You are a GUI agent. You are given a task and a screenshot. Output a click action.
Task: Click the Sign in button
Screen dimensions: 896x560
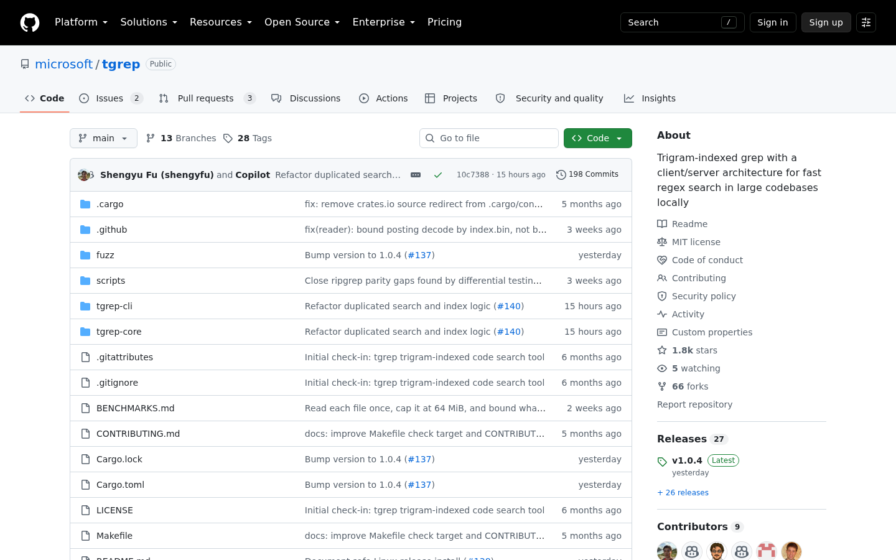tap(773, 22)
